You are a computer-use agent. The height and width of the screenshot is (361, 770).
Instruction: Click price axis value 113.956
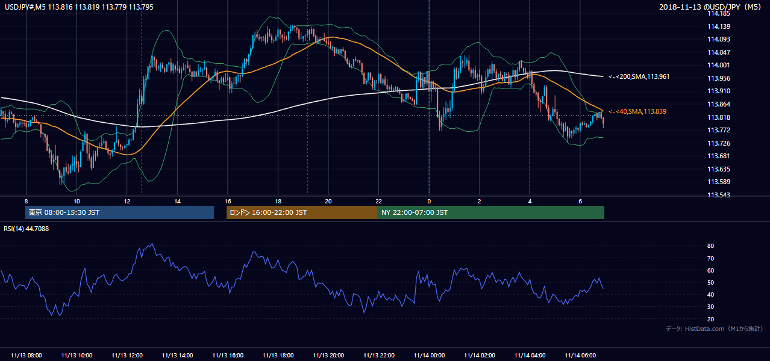point(718,79)
